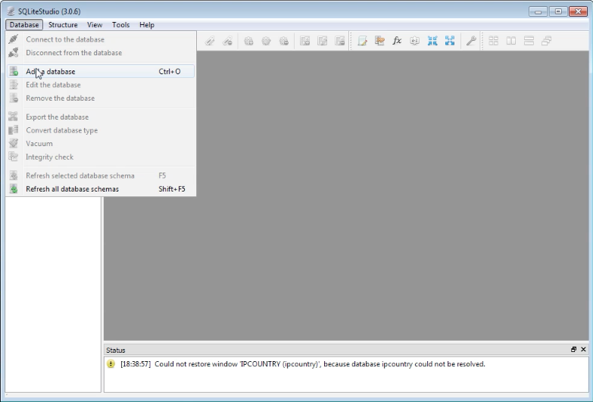Minimize the SQLiteStudio window
The width and height of the screenshot is (593, 402).
pos(538,11)
